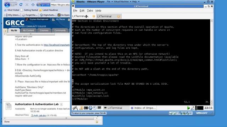Switch to the 'Highcharts...' browser tab
The height and width of the screenshot is (127, 227).
(x=48, y=15)
